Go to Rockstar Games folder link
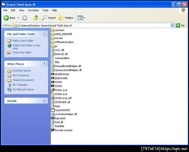The image size is (189, 152). click(22, 70)
